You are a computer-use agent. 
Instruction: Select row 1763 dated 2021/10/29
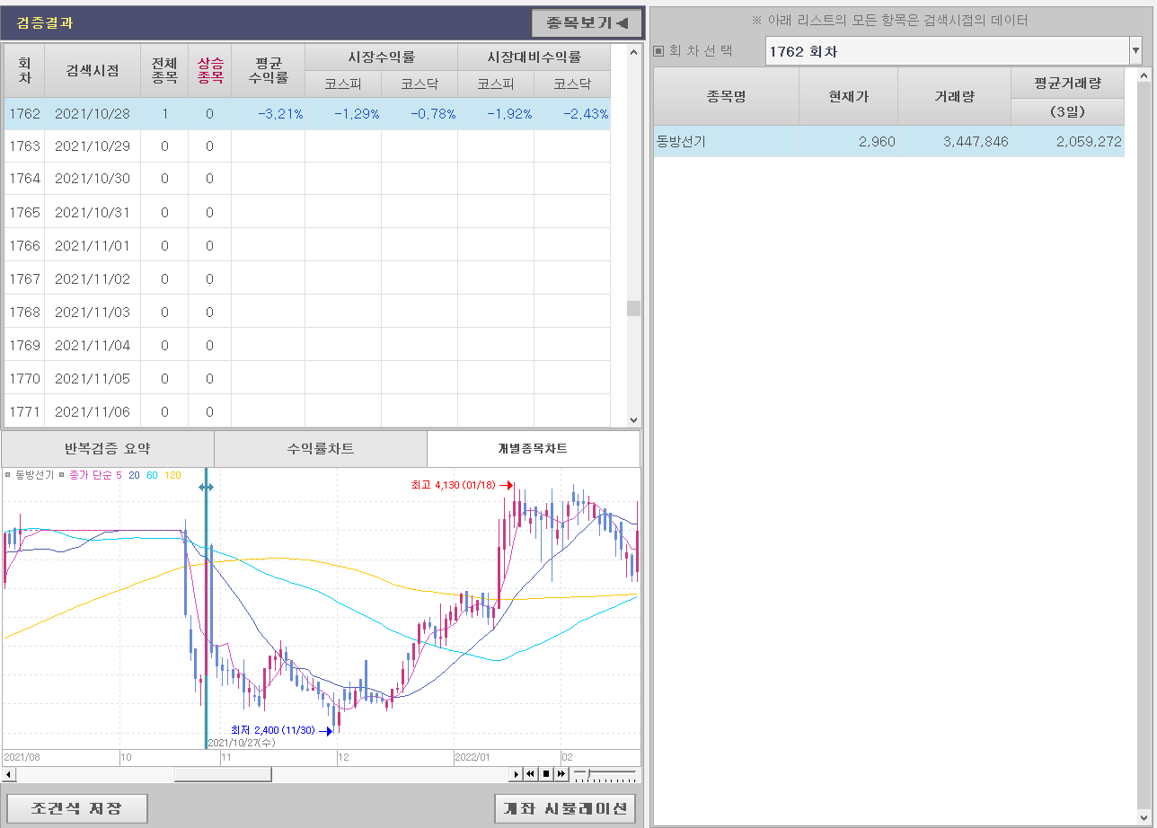pos(307,146)
